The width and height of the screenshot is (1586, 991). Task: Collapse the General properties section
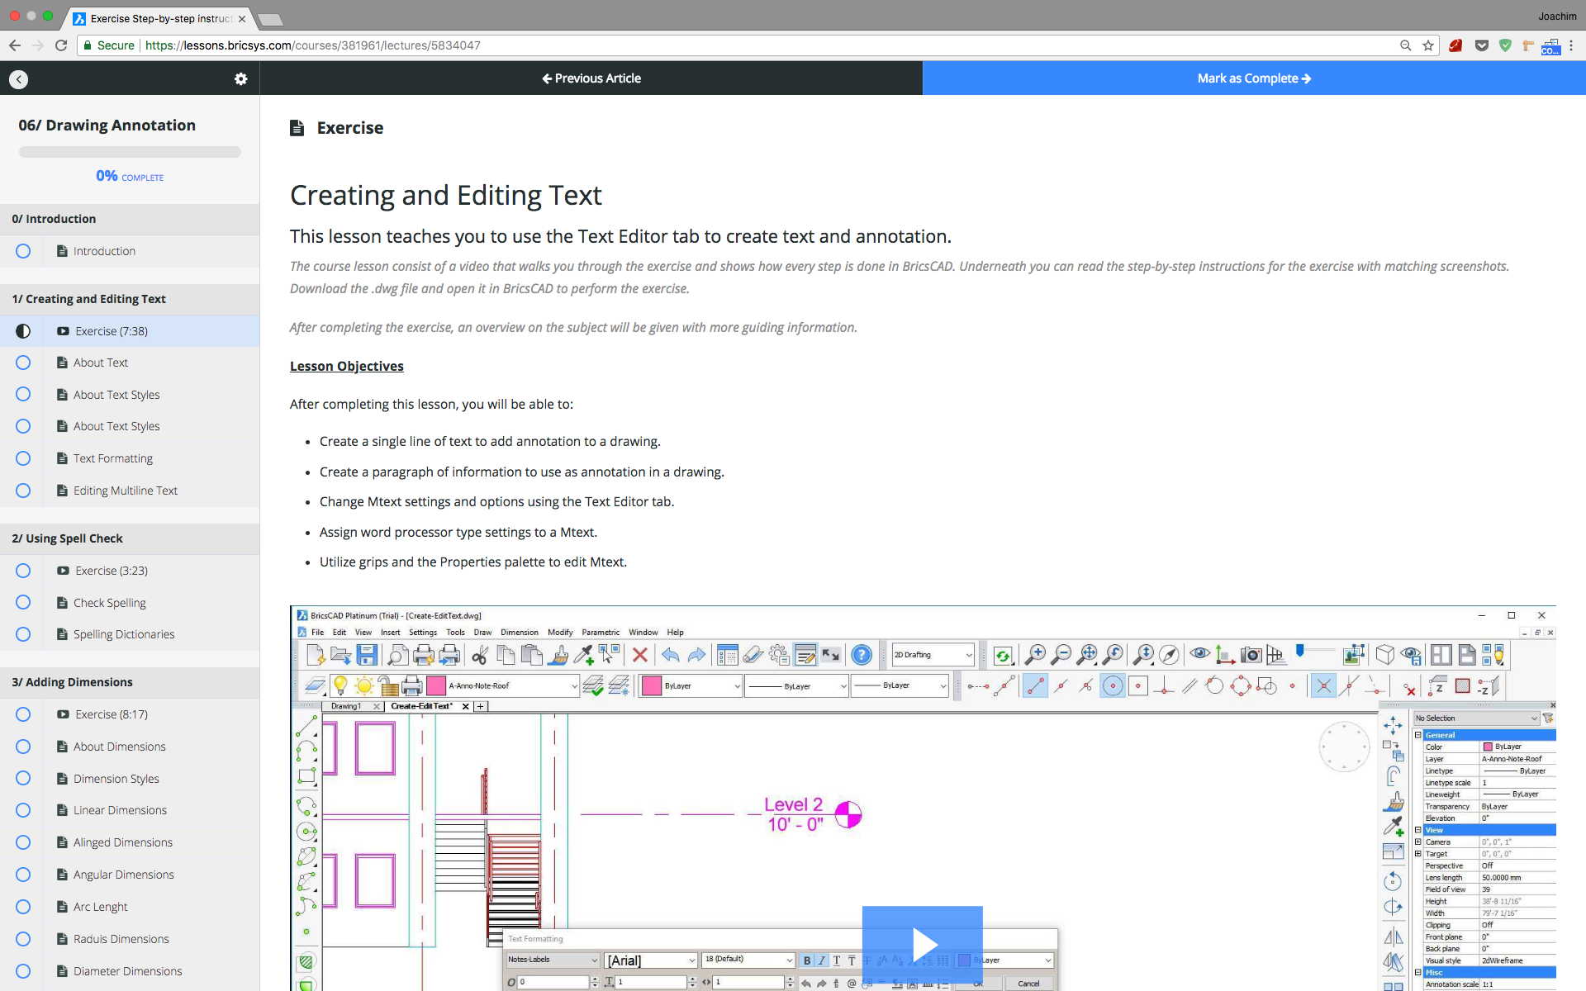click(1418, 735)
